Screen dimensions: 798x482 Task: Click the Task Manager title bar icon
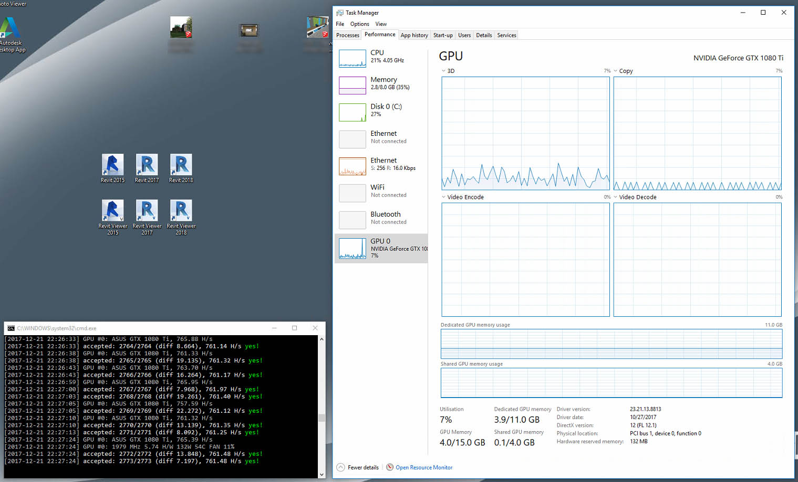coord(339,13)
